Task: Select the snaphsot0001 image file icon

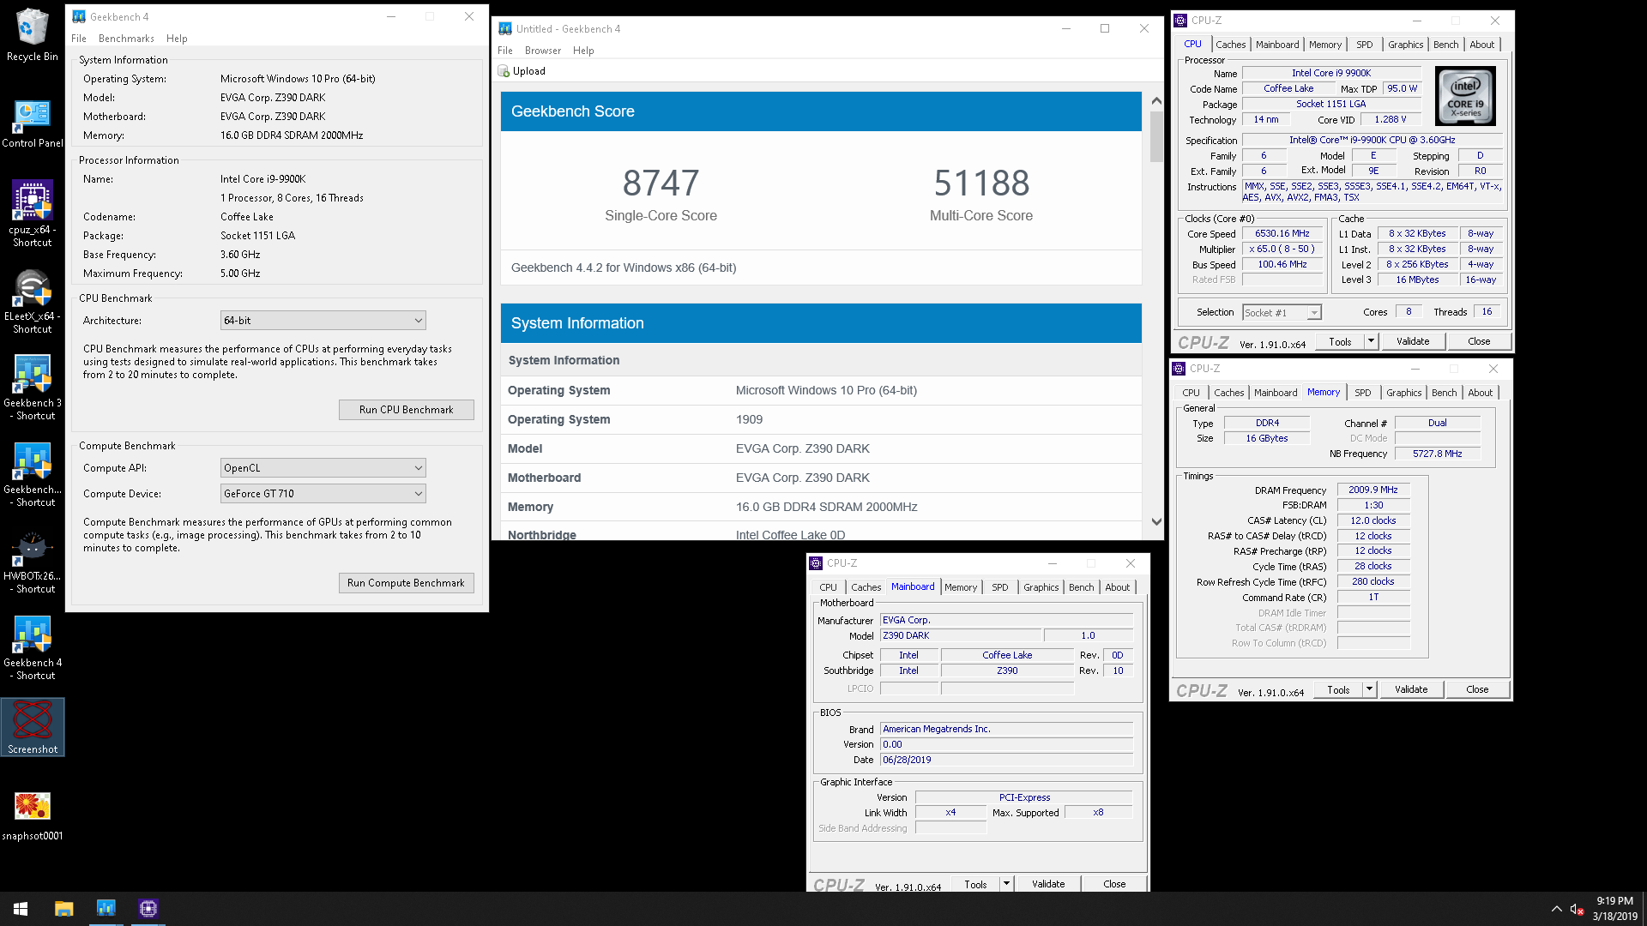Action: [x=32, y=815]
